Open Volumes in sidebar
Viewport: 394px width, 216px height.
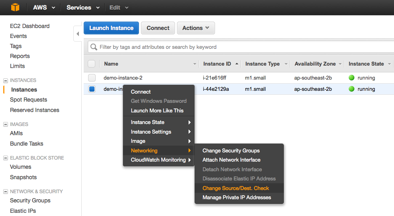(20, 167)
